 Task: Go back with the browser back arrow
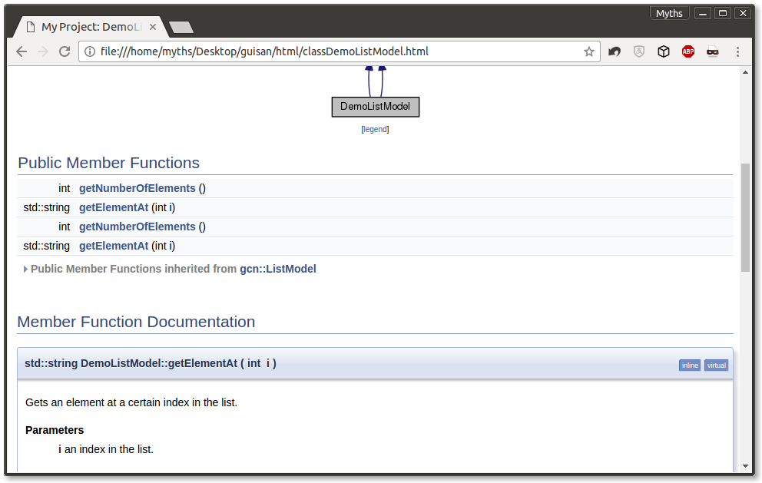22,51
